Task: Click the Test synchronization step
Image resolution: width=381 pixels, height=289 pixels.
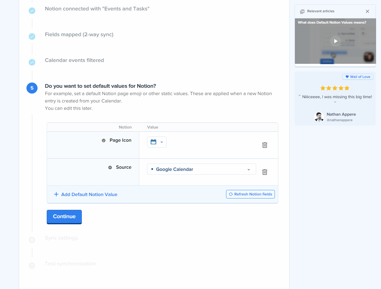Action: (70, 264)
